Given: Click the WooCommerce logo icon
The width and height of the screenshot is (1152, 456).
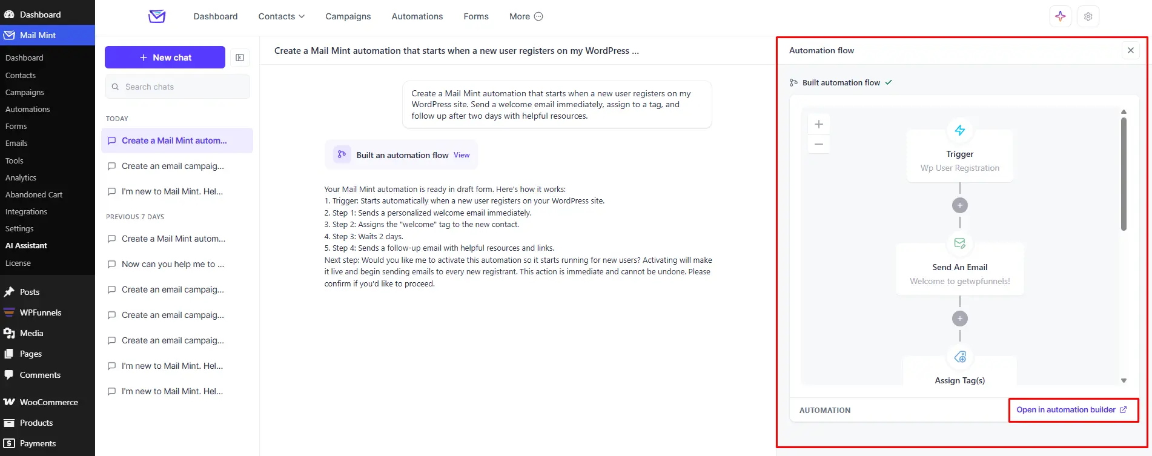Looking at the screenshot, I should tap(9, 402).
